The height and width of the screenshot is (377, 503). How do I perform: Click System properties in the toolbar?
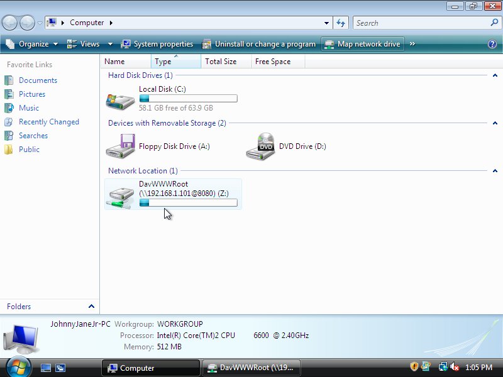pos(157,44)
